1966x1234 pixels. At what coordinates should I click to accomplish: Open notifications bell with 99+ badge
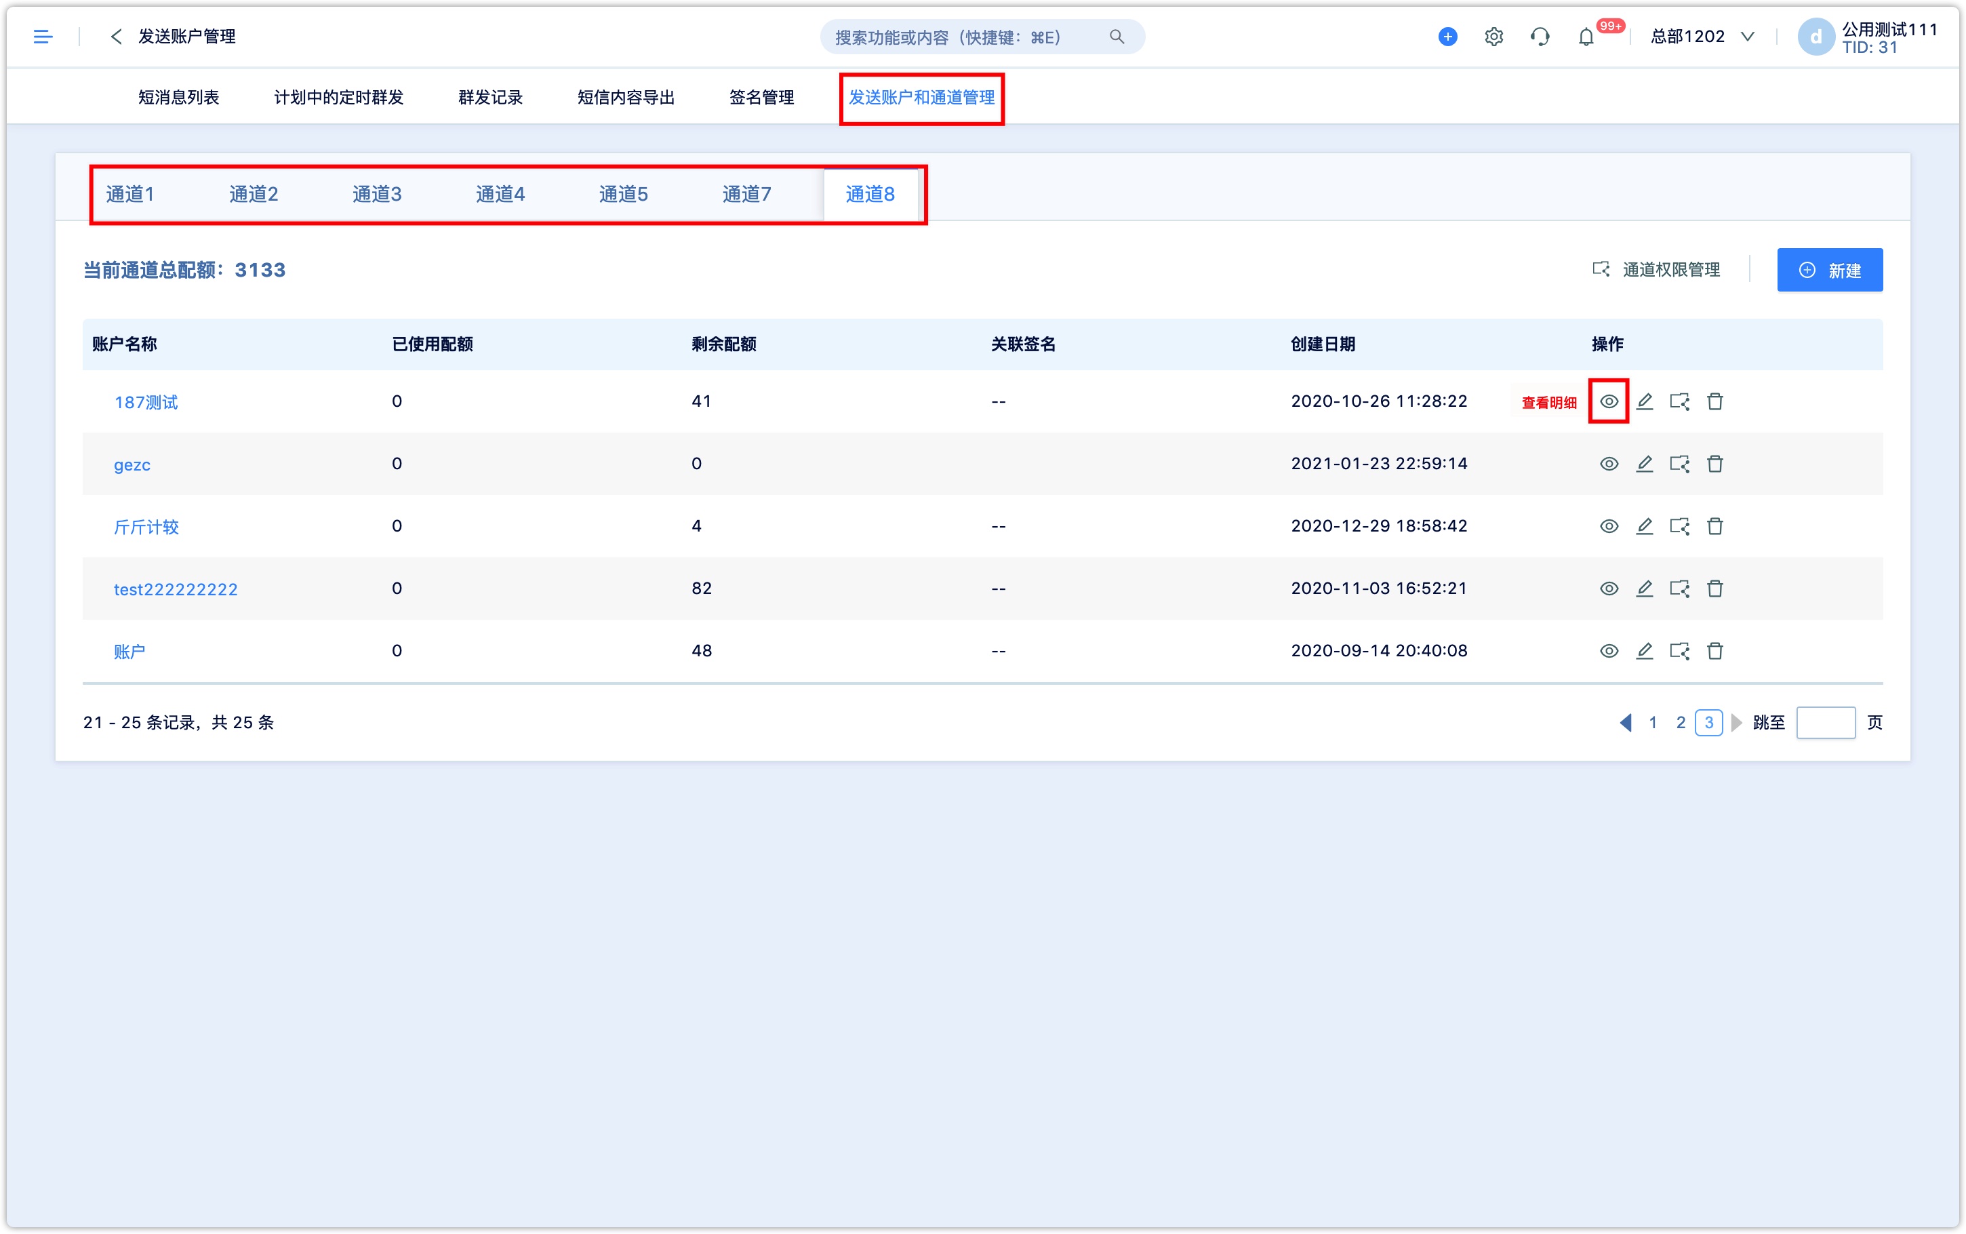pyautogui.click(x=1586, y=37)
